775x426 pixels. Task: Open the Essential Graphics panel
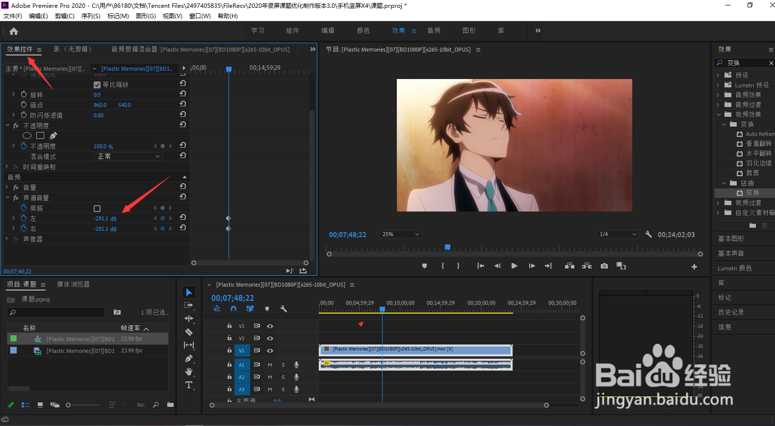click(x=731, y=239)
